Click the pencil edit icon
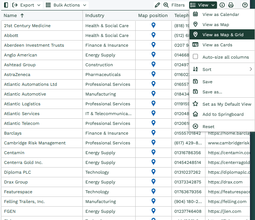Image resolution: width=255 pixels, height=220 pixels. pos(157,5)
